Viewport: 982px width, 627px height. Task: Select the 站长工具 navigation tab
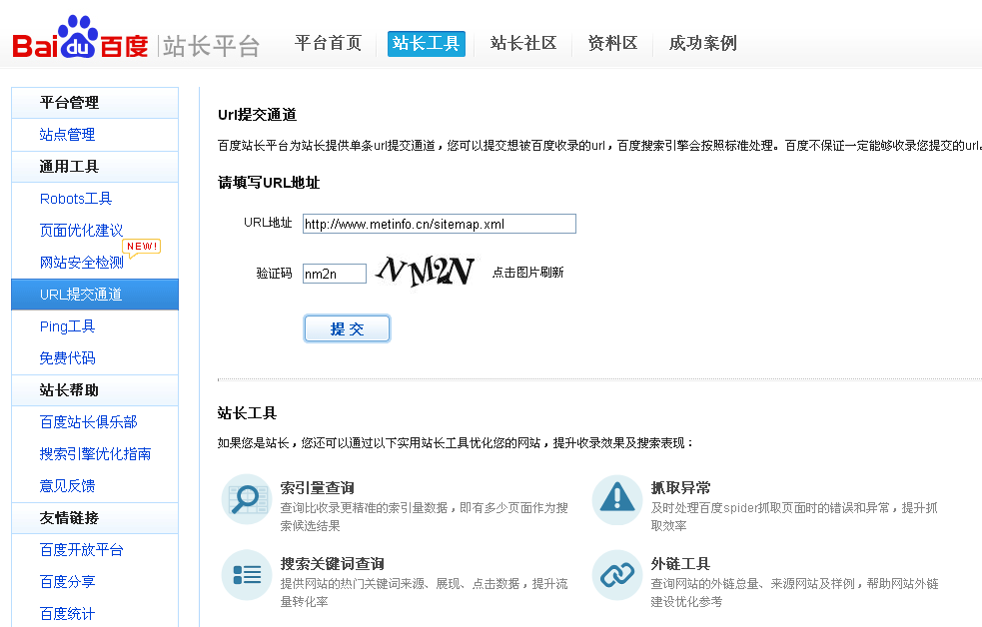426,43
